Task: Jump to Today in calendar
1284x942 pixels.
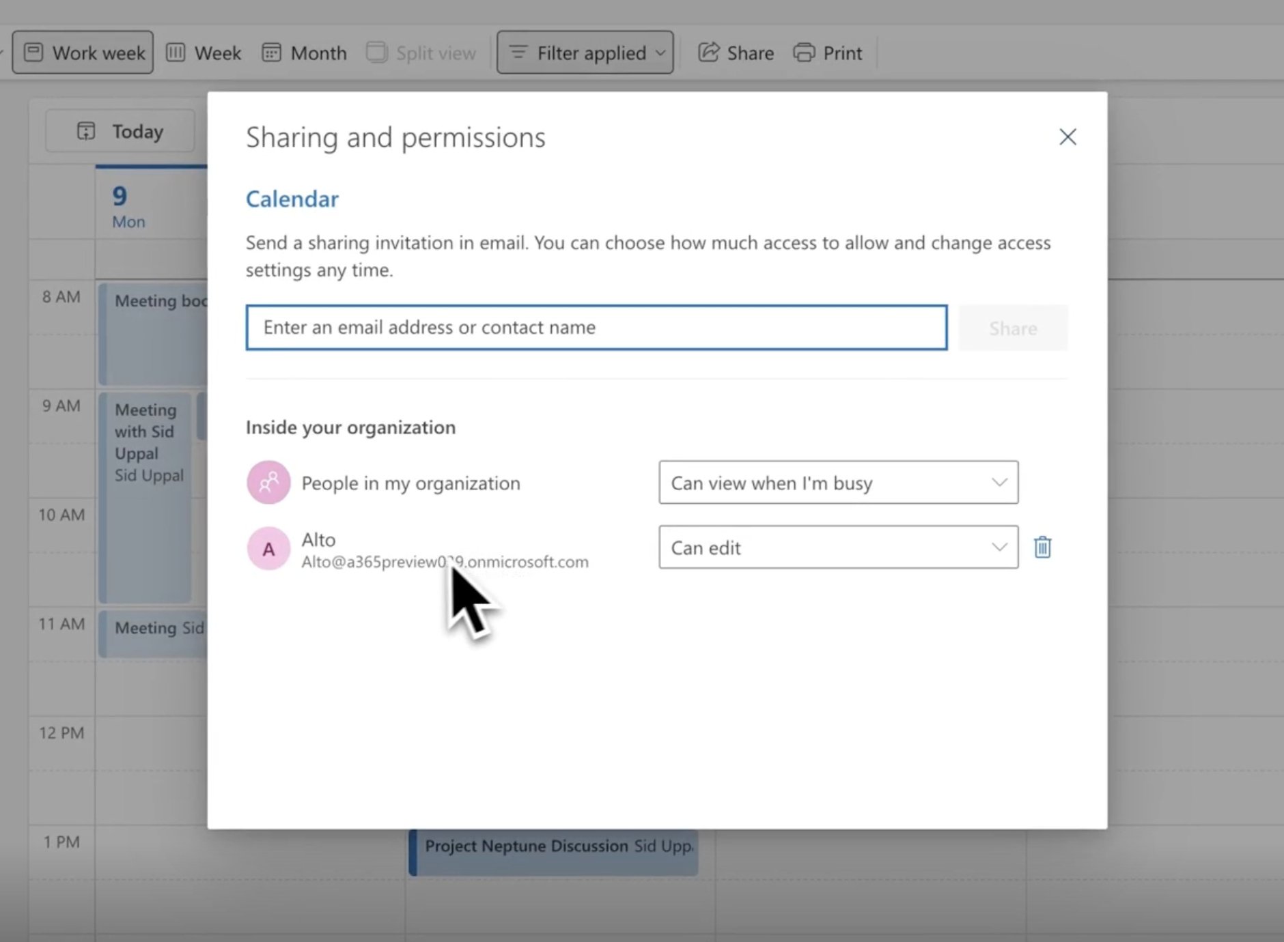Action: tap(120, 131)
